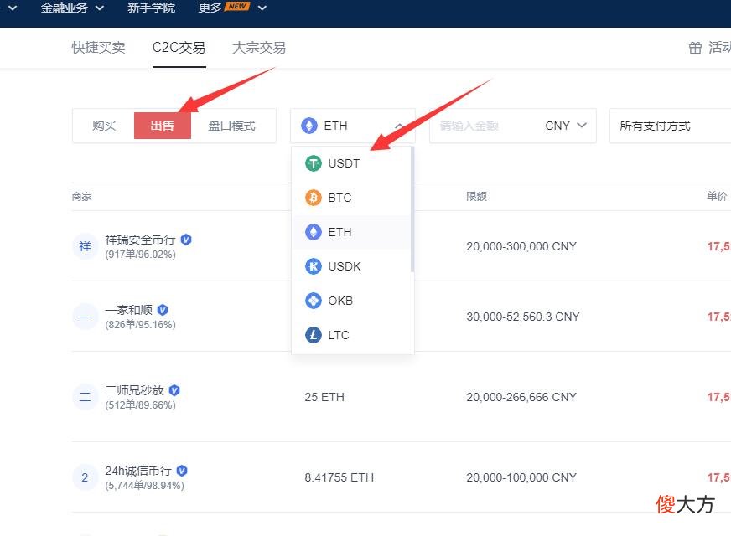This screenshot has width=731, height=536.
Task: Select BTC bitcoin icon in dropdown list
Action: pyautogui.click(x=314, y=198)
